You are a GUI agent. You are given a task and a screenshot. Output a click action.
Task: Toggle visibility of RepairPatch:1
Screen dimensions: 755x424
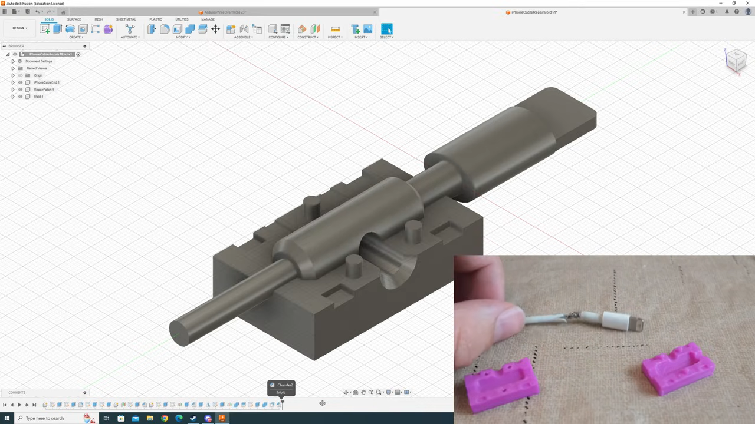(20, 90)
